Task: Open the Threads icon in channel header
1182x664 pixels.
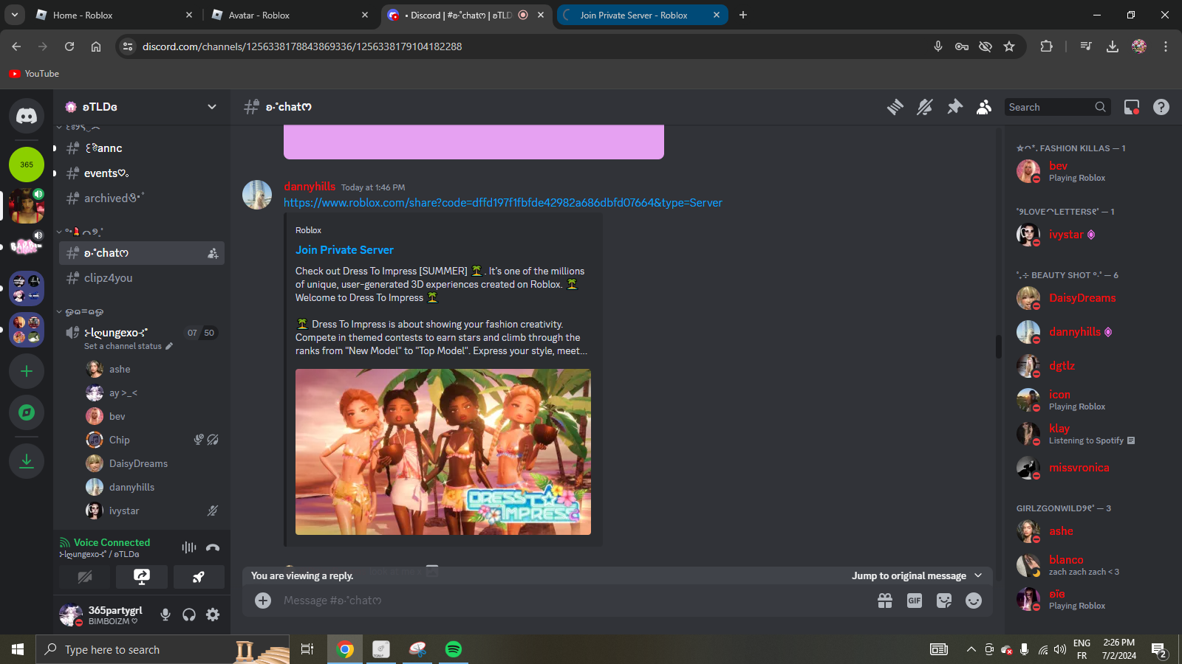Action: pyautogui.click(x=895, y=107)
